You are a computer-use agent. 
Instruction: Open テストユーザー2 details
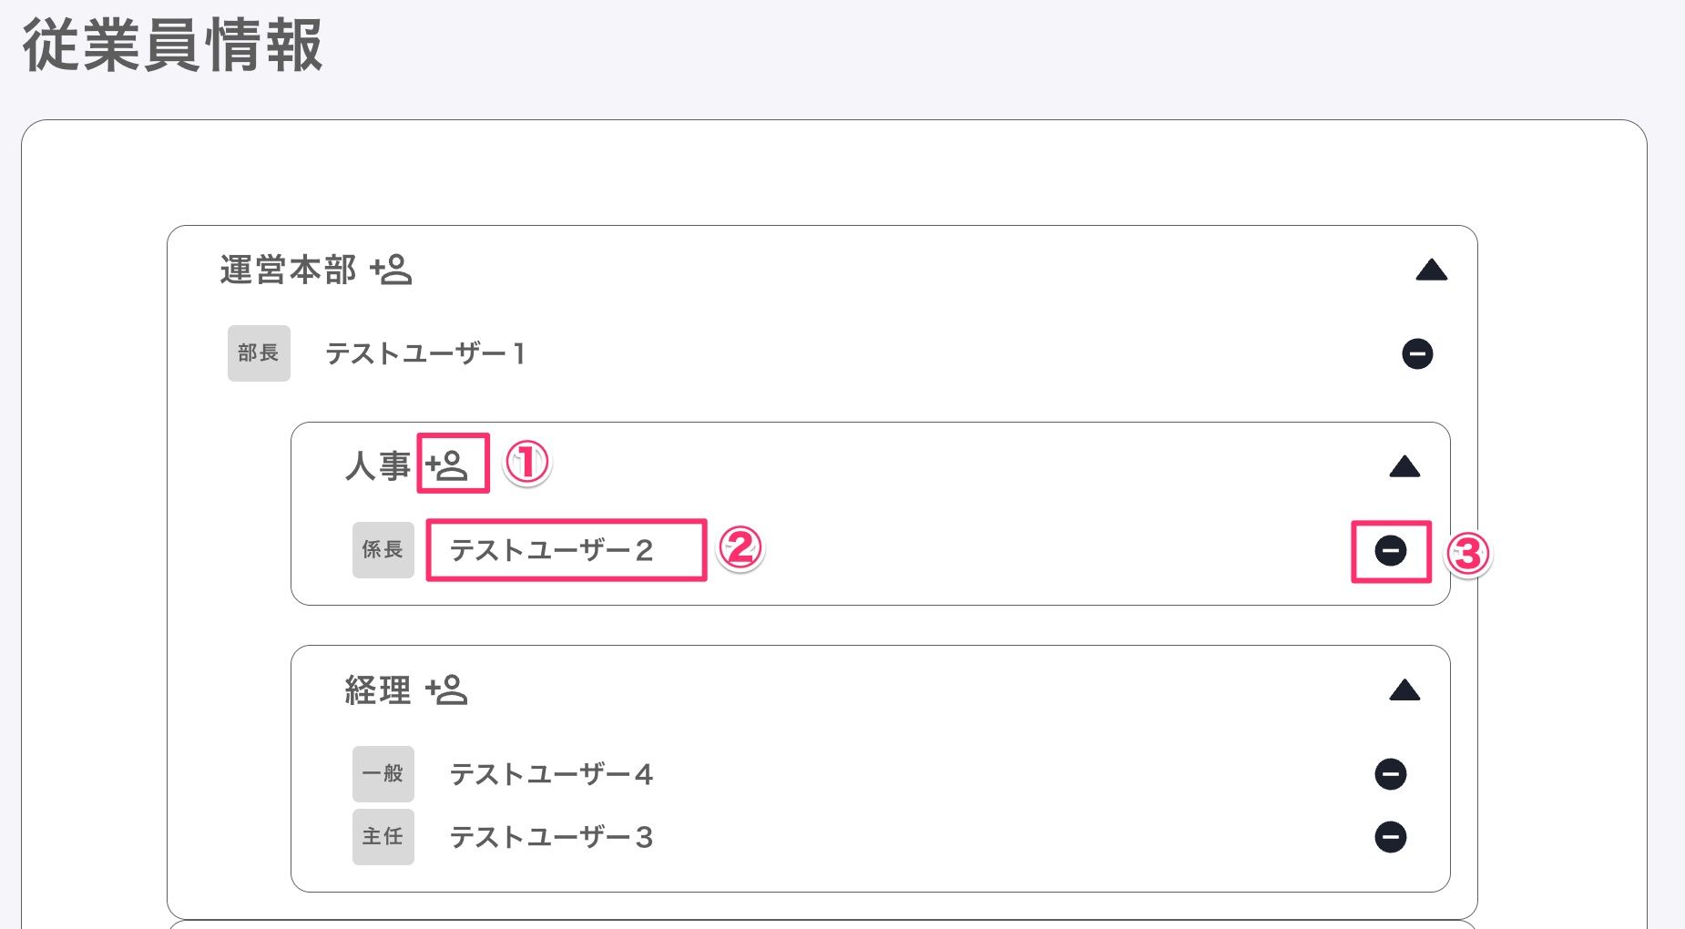tap(551, 550)
